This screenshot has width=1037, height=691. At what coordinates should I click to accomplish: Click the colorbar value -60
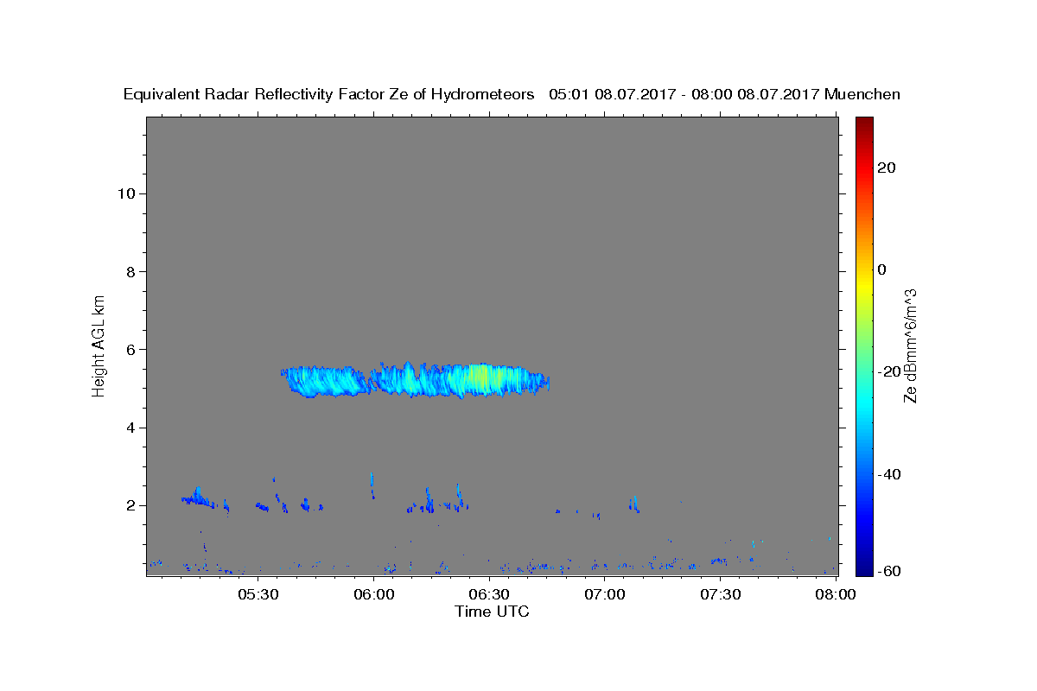[889, 570]
